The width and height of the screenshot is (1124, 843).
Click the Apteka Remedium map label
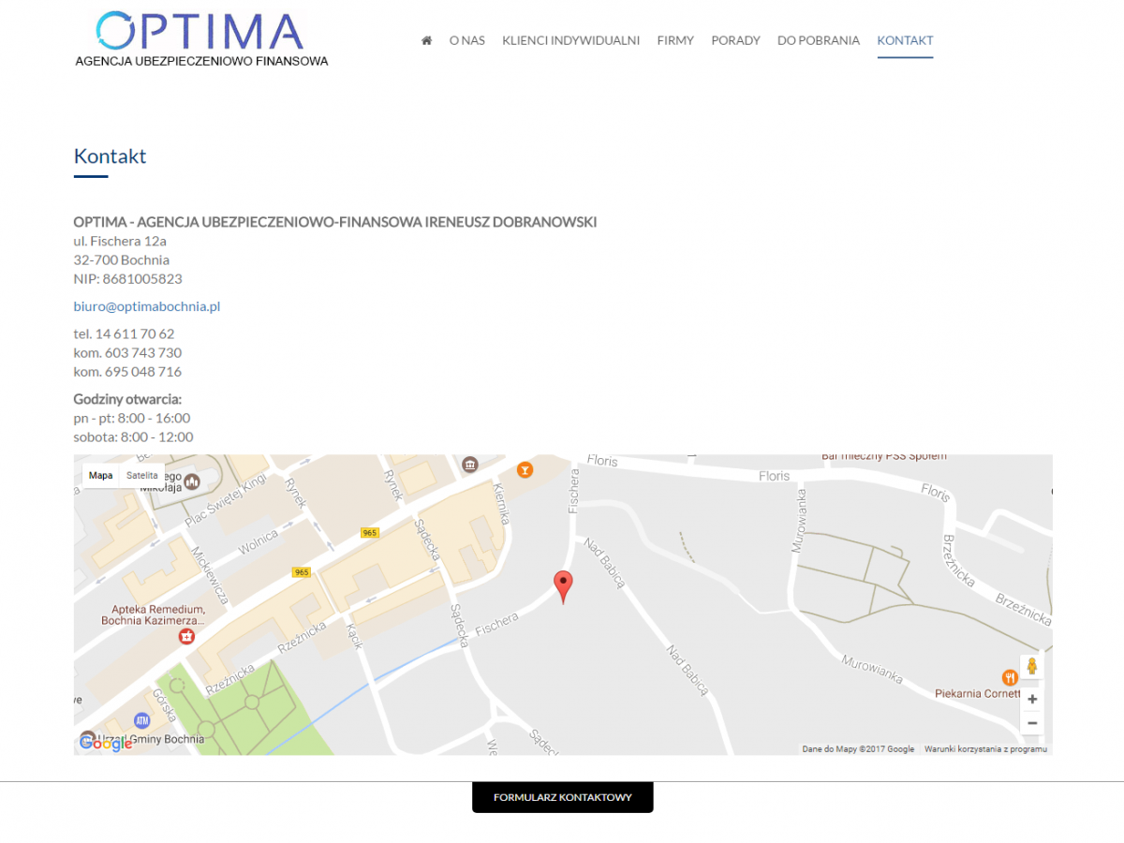coord(153,615)
